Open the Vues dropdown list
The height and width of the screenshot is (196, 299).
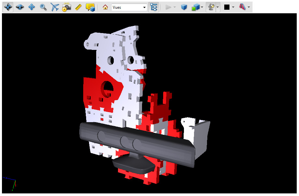pos(145,7)
